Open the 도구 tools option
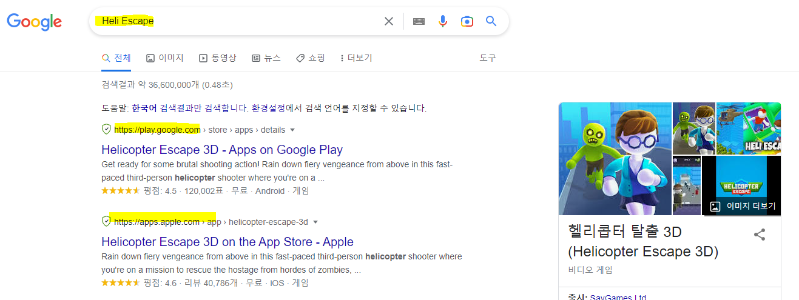The image size is (799, 300). coord(488,58)
